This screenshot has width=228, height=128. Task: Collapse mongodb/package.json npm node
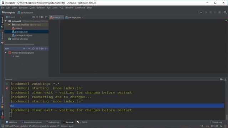tap(6, 53)
